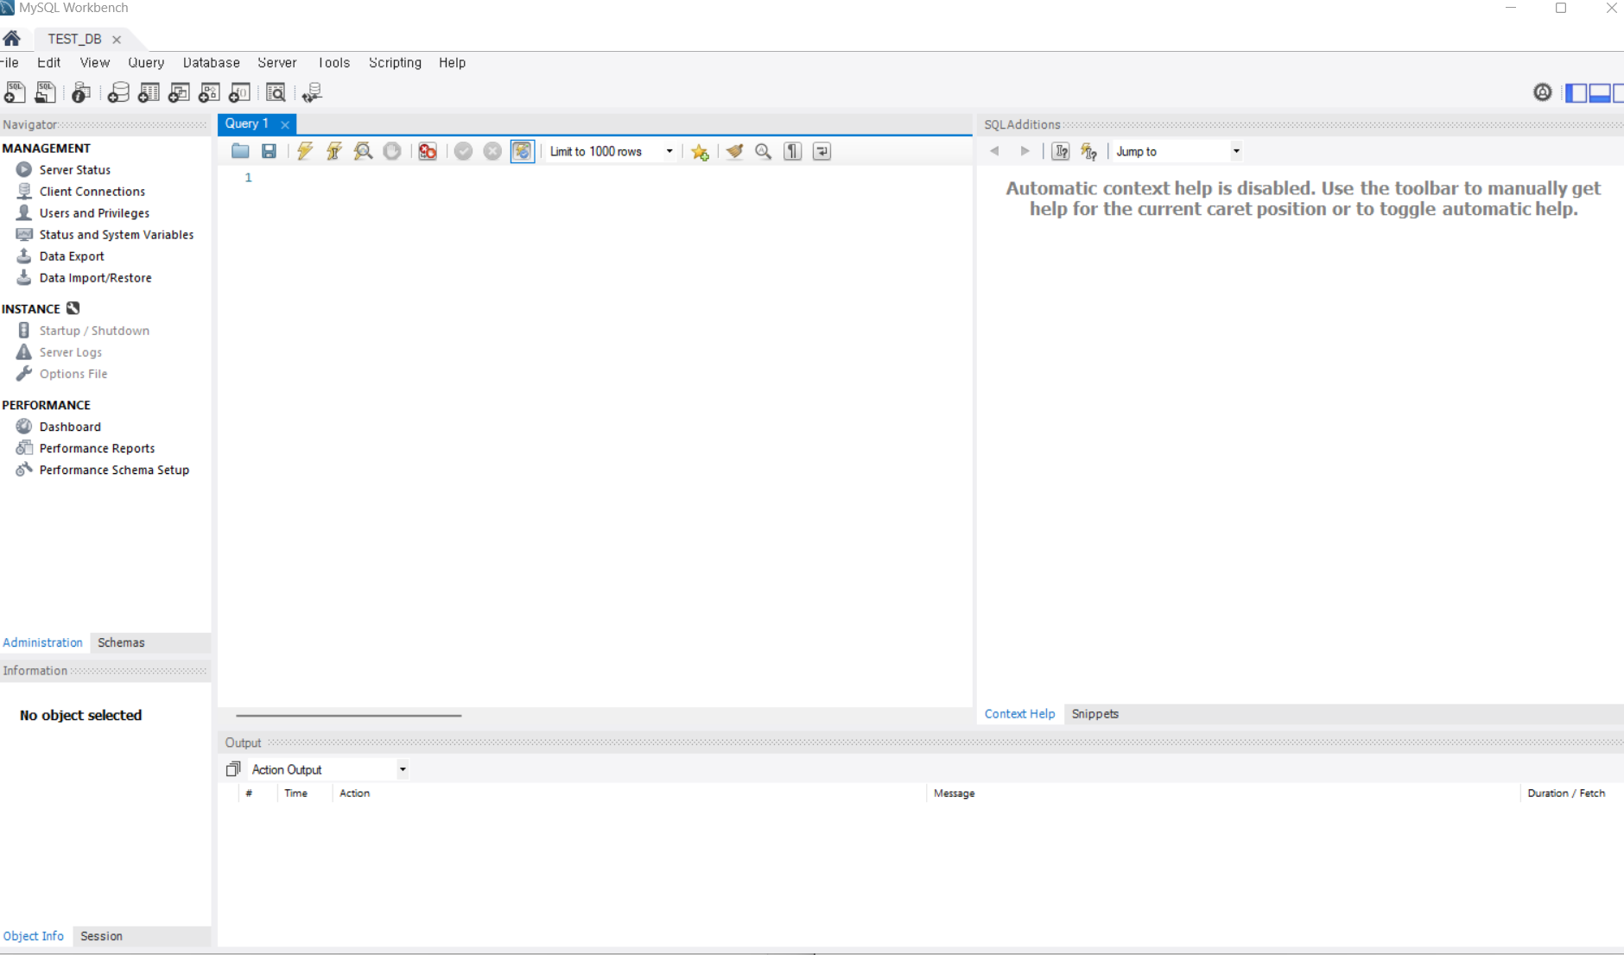Open the View menu
This screenshot has width=1624, height=955.
pyautogui.click(x=95, y=62)
